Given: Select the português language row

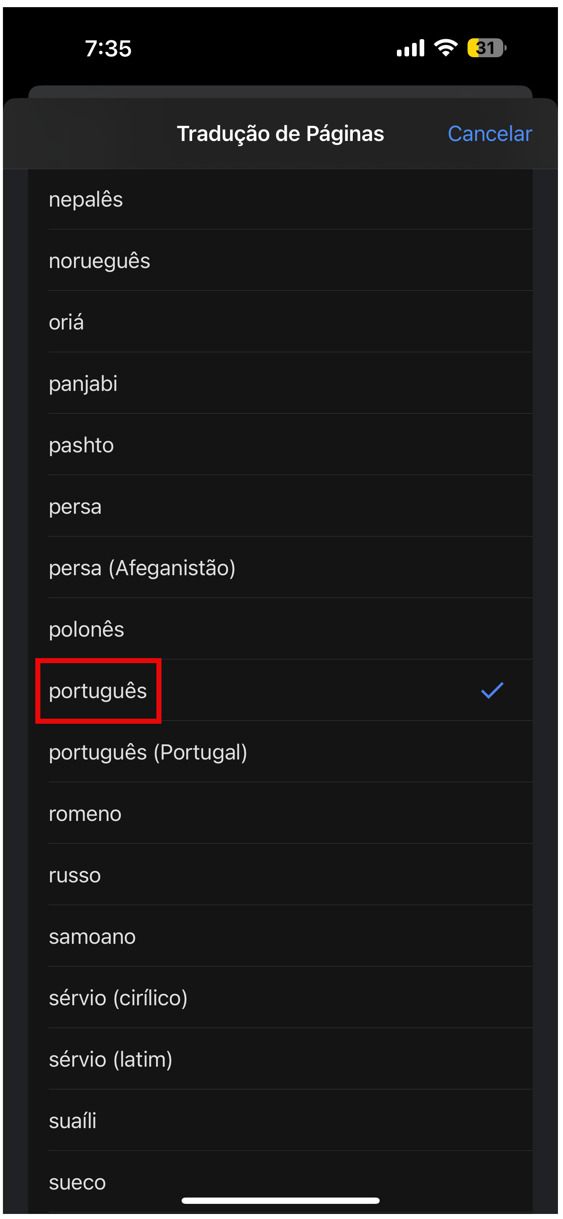Looking at the screenshot, I should tap(98, 691).
